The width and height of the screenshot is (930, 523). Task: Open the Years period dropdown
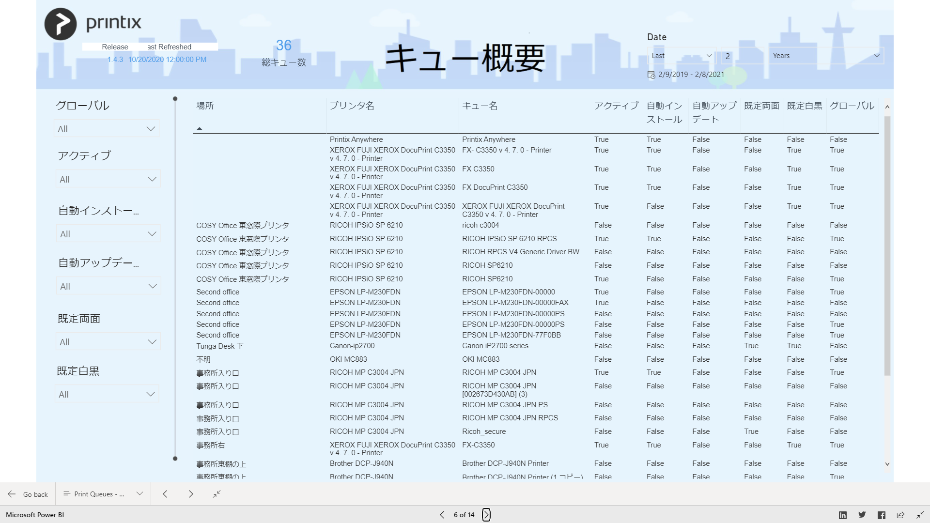coord(826,56)
